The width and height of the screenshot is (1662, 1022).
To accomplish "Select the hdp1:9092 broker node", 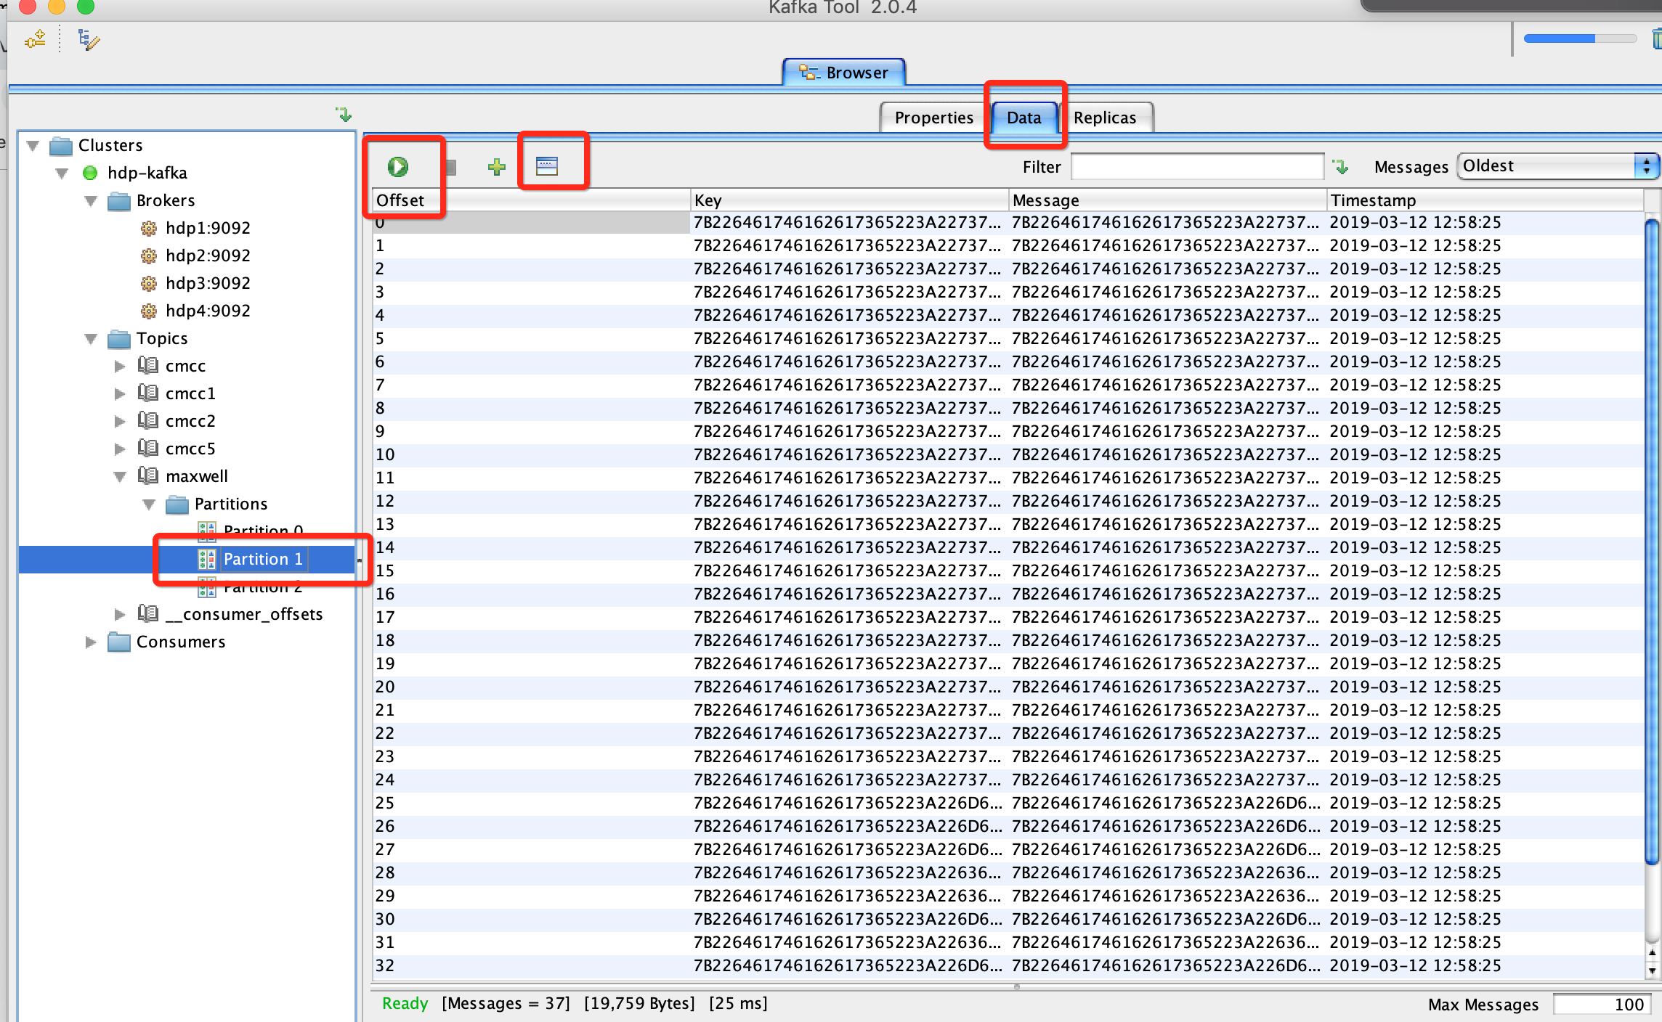I will click(207, 228).
